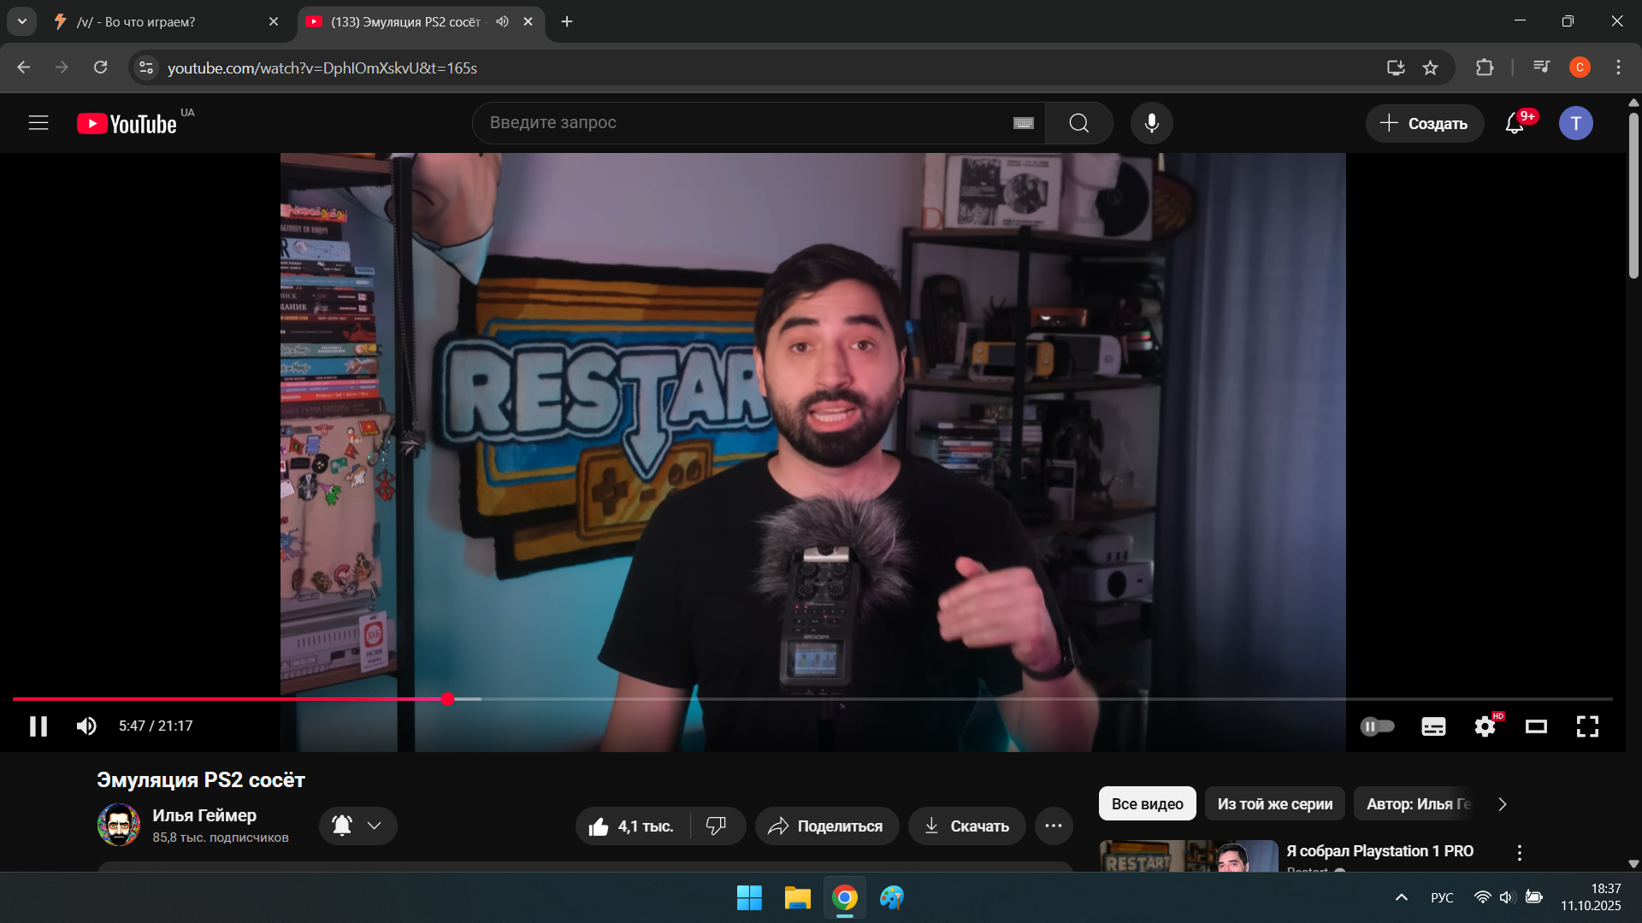Click the voice search microphone icon

[1151, 123]
